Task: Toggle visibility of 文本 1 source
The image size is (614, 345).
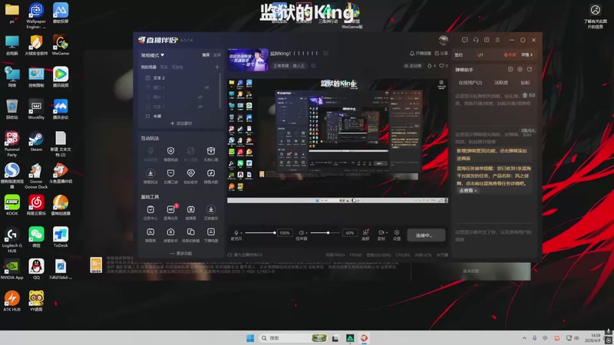Action: pos(200,107)
